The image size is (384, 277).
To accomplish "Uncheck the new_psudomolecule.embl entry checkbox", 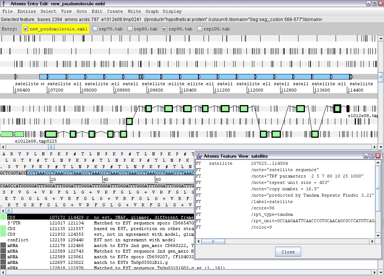I will pos(26,29).
